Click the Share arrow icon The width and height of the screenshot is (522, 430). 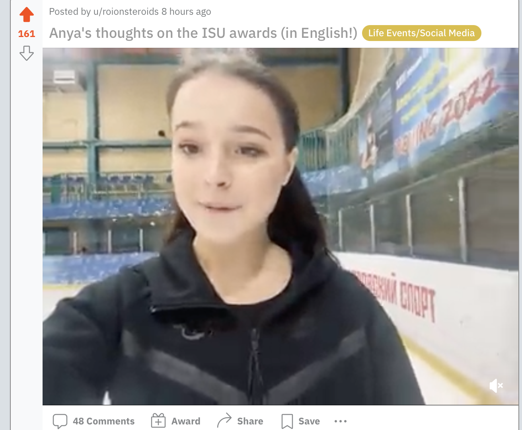[x=224, y=421]
